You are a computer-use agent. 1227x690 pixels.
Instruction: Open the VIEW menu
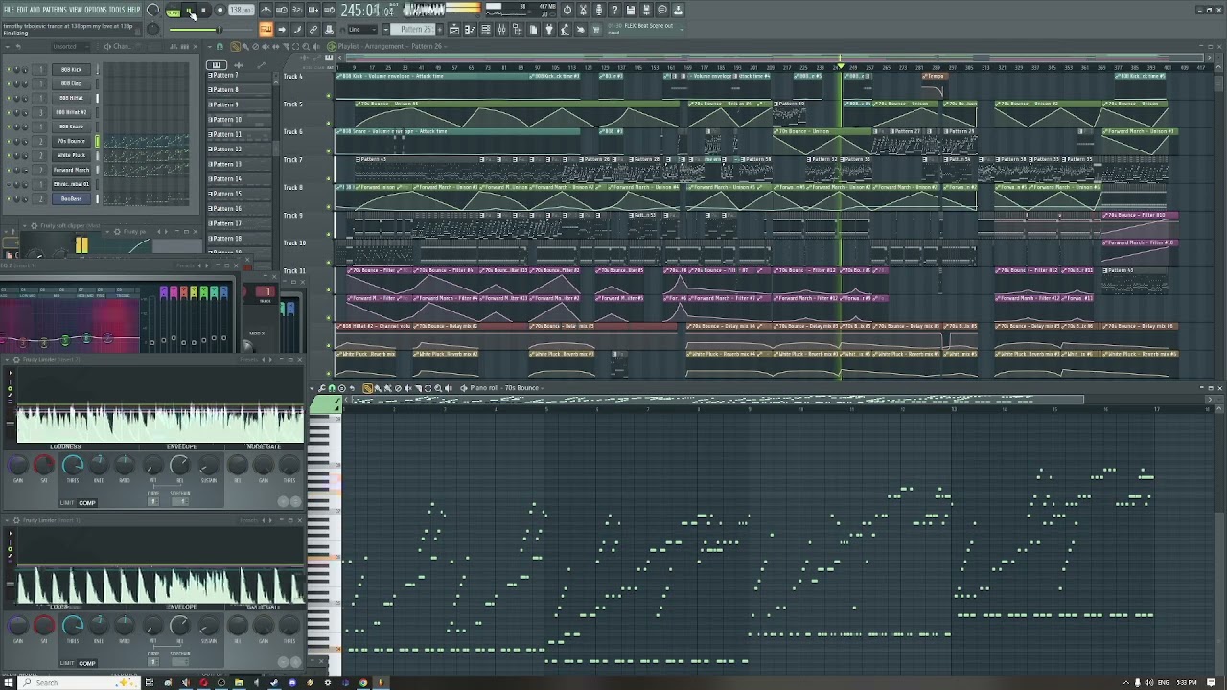coord(76,10)
